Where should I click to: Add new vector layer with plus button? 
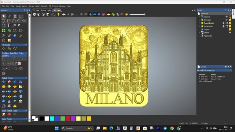(227, 17)
